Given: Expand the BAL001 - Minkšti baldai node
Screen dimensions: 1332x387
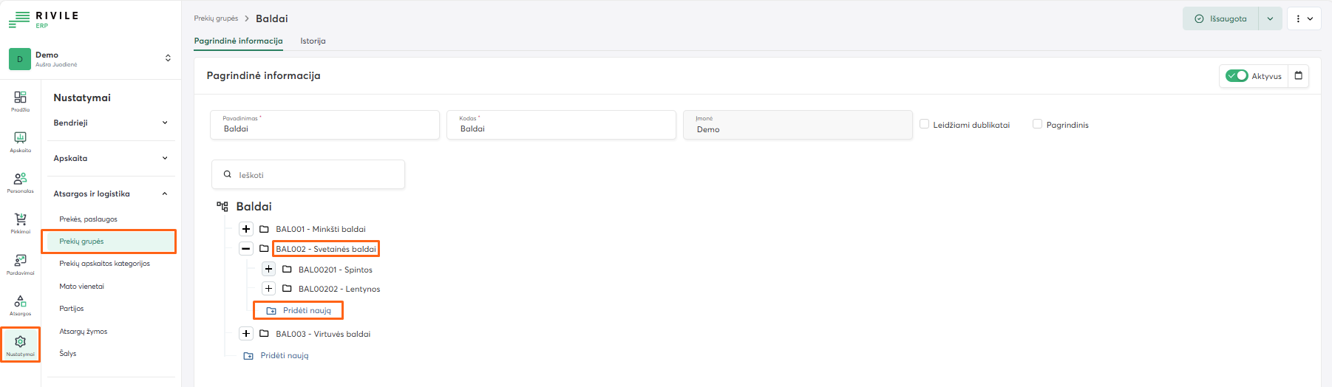Looking at the screenshot, I should pyautogui.click(x=246, y=229).
